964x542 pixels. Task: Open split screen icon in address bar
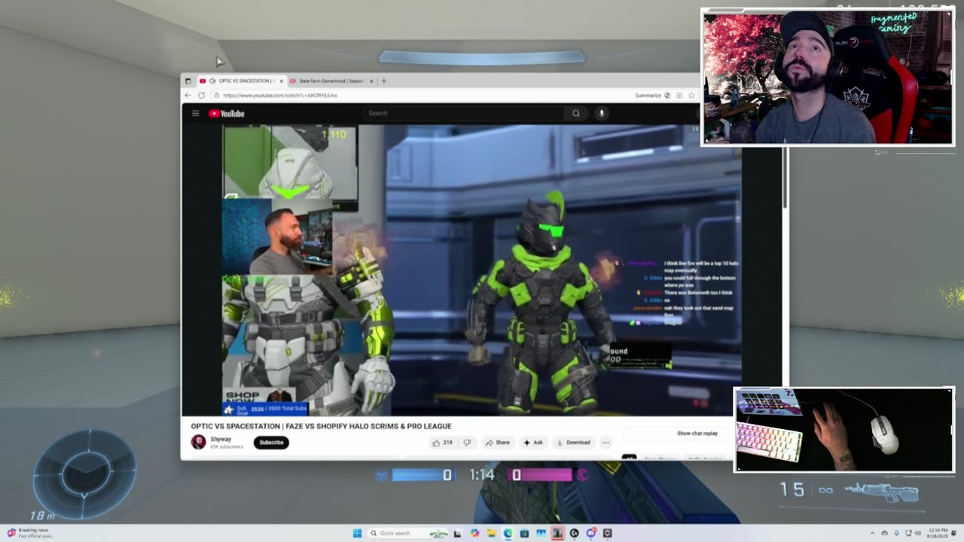click(x=679, y=96)
